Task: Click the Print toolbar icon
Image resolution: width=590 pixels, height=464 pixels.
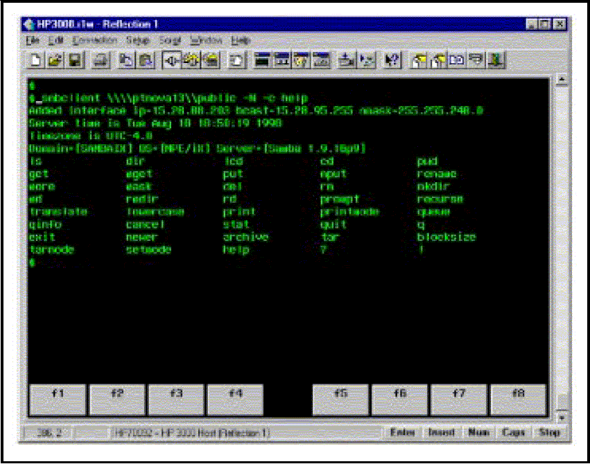Action: [x=101, y=60]
